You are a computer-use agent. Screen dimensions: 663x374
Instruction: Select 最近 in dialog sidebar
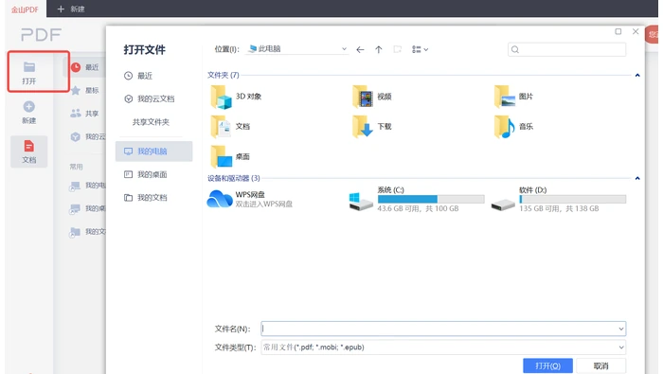point(138,76)
